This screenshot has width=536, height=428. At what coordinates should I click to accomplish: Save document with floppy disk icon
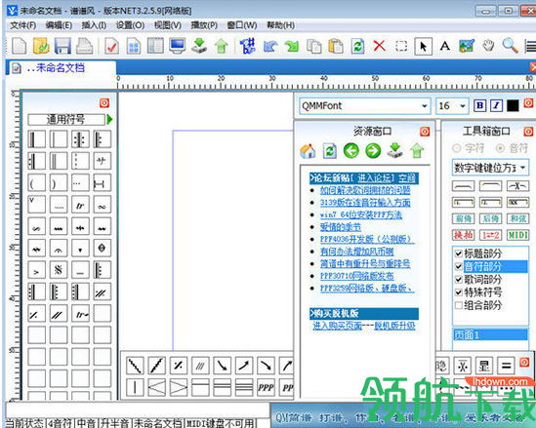tap(62, 46)
